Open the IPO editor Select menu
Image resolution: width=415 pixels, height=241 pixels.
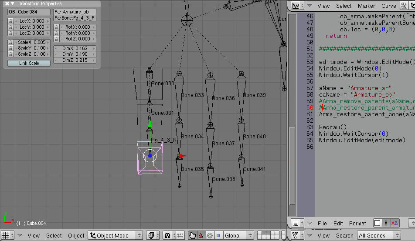click(x=344, y=6)
